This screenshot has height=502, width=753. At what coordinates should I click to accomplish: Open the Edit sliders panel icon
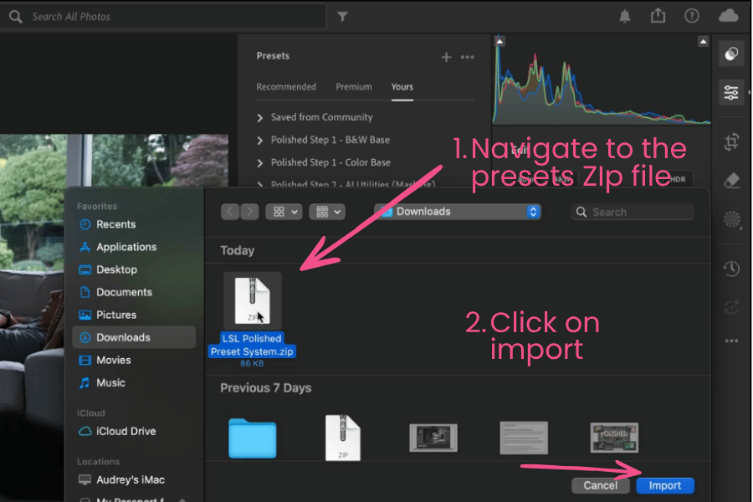tap(731, 92)
